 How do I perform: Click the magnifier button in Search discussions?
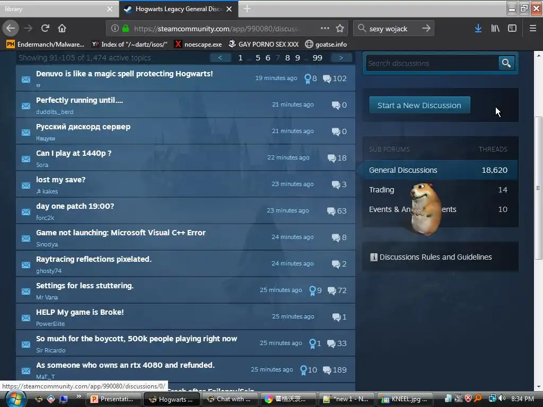[x=506, y=63]
